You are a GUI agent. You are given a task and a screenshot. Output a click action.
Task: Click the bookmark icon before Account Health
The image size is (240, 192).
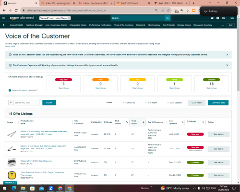pos(4,25)
